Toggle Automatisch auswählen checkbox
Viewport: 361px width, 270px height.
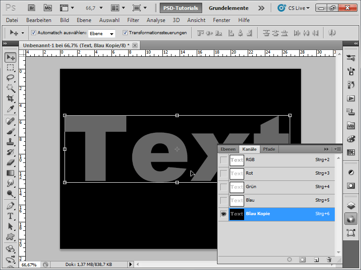coord(33,32)
